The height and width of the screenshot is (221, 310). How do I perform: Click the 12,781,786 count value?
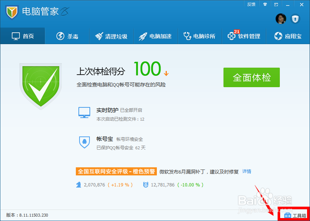click(x=163, y=185)
